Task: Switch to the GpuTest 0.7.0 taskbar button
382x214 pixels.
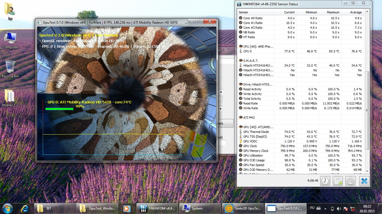Action: pos(286,208)
